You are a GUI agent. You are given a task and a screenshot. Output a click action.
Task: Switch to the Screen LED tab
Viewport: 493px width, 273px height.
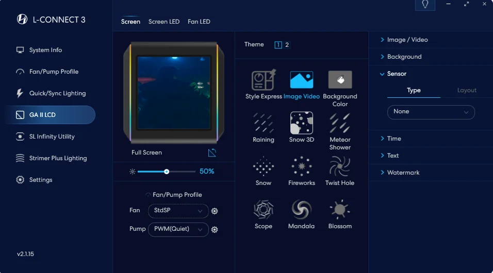[164, 22]
